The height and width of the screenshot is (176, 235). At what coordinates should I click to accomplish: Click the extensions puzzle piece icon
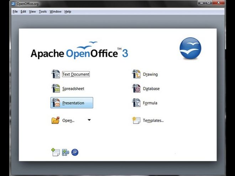(66, 152)
